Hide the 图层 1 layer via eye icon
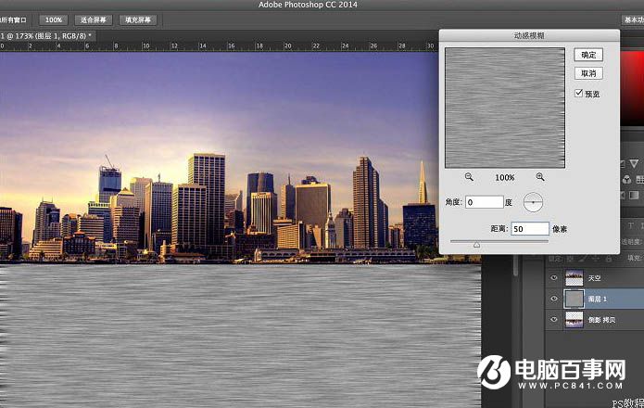Viewport: 644px width, 408px height. click(x=553, y=299)
